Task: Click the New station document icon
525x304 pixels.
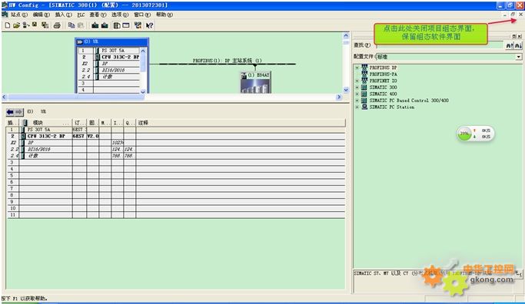Action: [8, 25]
